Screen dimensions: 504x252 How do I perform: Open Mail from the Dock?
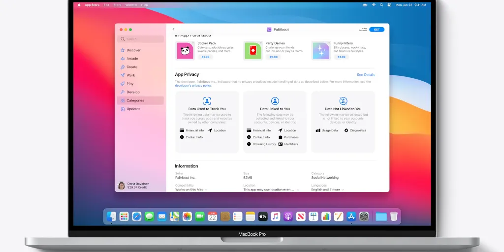pyautogui.click(x=162, y=217)
